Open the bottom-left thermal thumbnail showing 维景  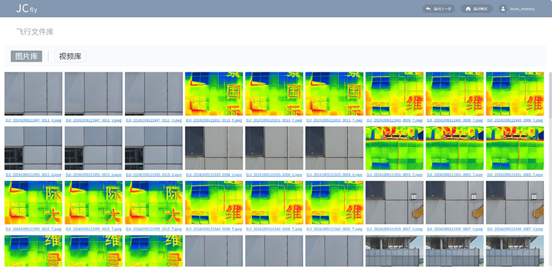33,251
